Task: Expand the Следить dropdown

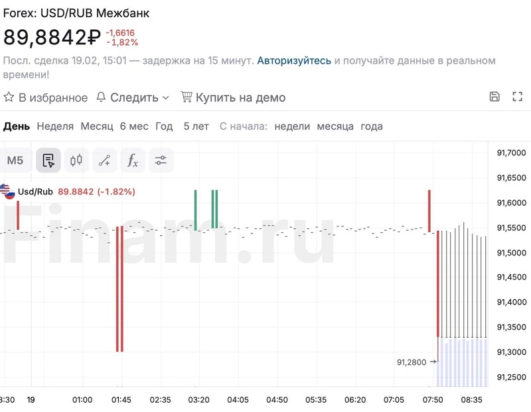Action: coord(133,98)
